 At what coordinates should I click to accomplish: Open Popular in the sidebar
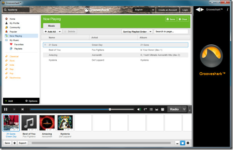(13, 32)
